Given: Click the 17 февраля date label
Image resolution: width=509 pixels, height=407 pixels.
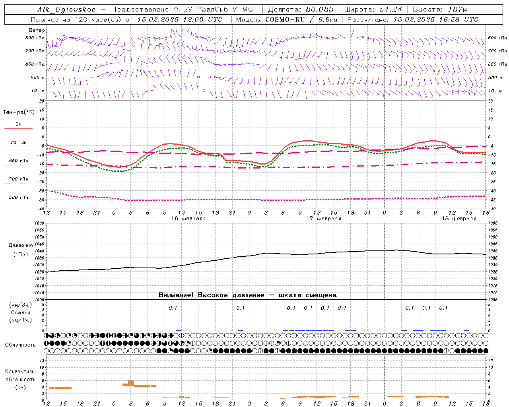Looking at the screenshot, I should pos(324,219).
